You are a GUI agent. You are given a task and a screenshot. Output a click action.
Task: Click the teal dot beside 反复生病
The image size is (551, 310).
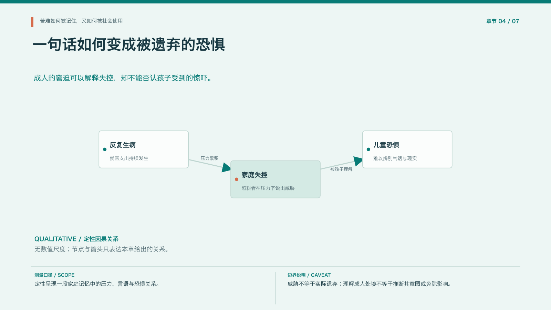pos(105,149)
